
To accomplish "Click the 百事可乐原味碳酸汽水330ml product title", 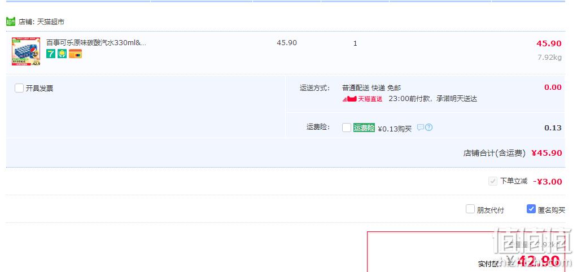I will pyautogui.click(x=96, y=43).
